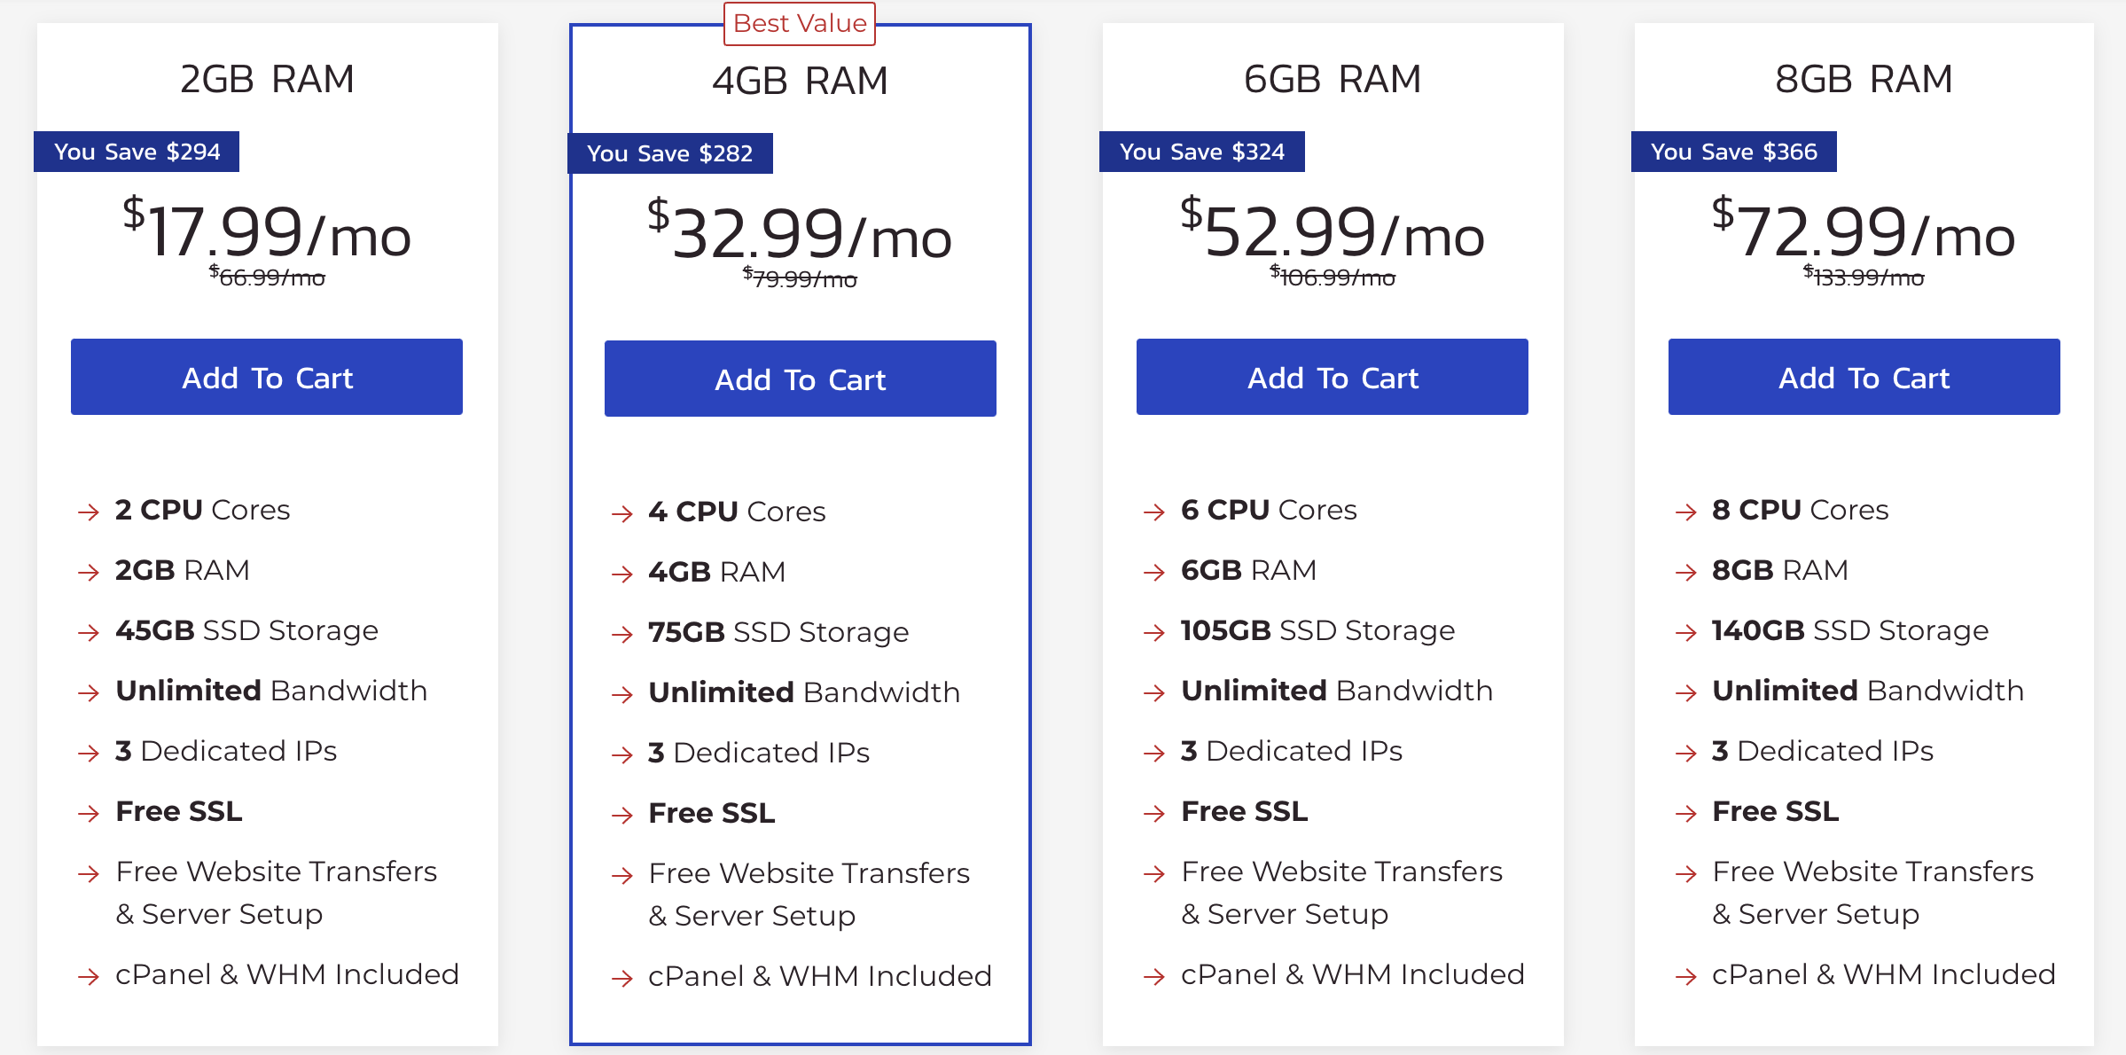2126x1055 pixels.
Task: Click the arrow icon beside 140GB SSD Storage
Action: click(x=1685, y=632)
